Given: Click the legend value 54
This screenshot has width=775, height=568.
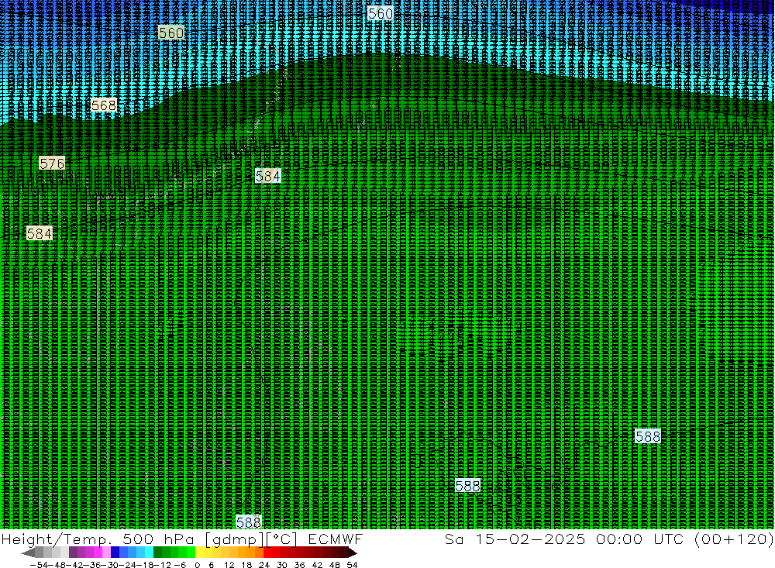Looking at the screenshot, I should coord(352,565).
